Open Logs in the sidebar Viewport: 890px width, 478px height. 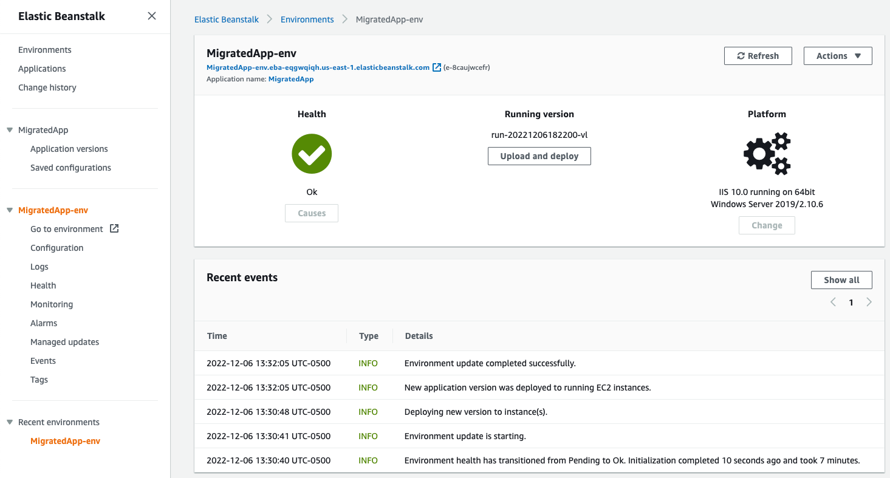pyautogui.click(x=39, y=267)
